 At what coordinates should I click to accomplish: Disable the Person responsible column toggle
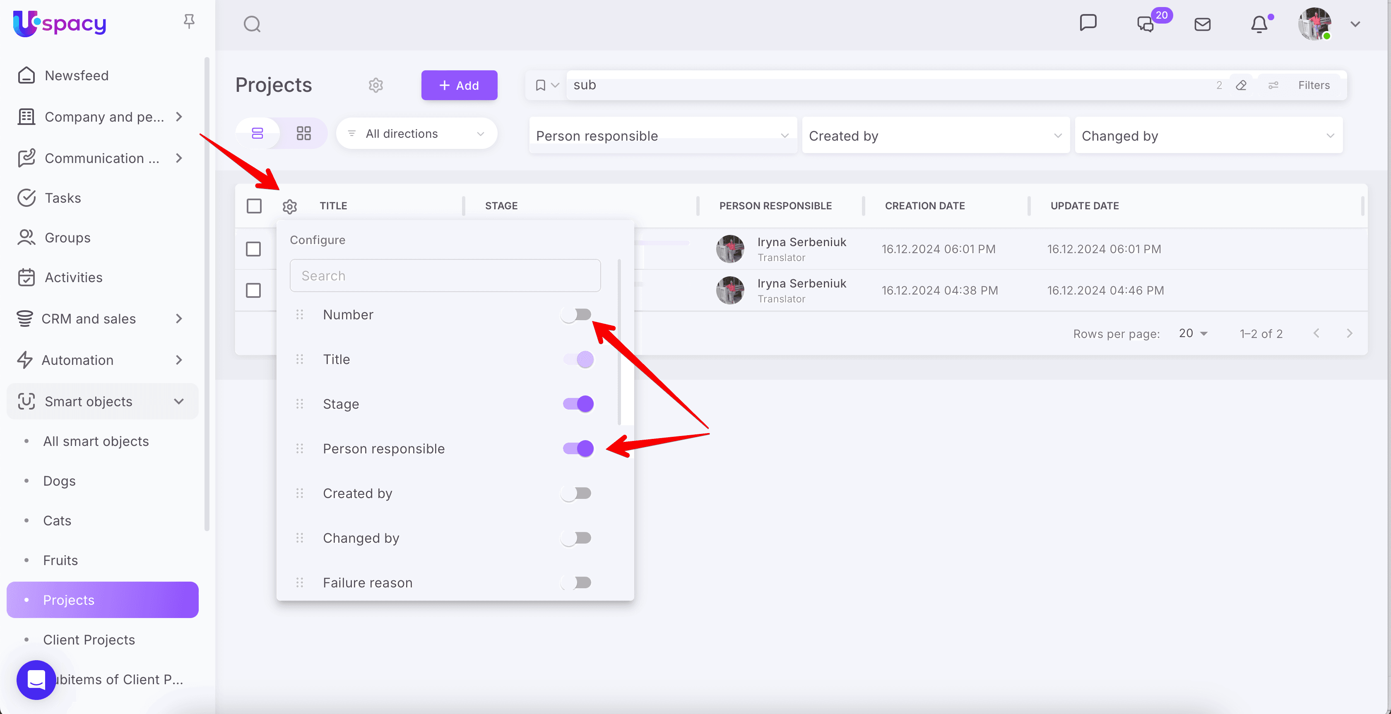[x=578, y=448]
